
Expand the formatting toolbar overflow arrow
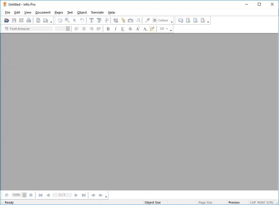(171, 31)
